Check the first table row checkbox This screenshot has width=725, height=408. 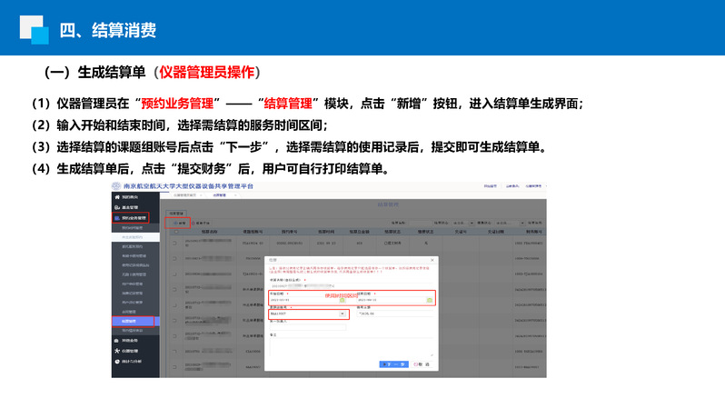pos(174,243)
